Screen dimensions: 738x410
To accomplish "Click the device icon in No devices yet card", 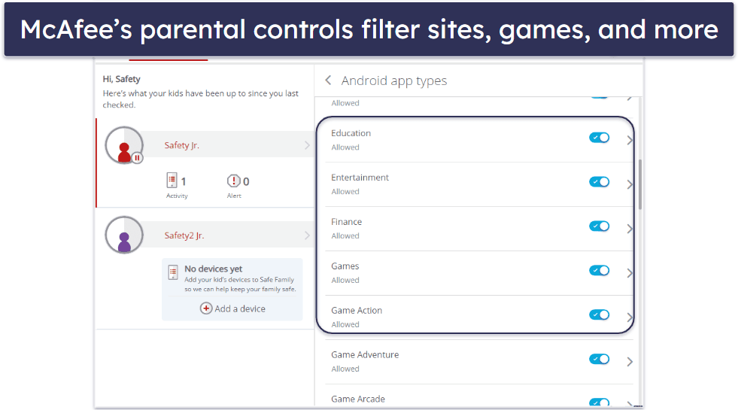I will pyautogui.click(x=173, y=272).
